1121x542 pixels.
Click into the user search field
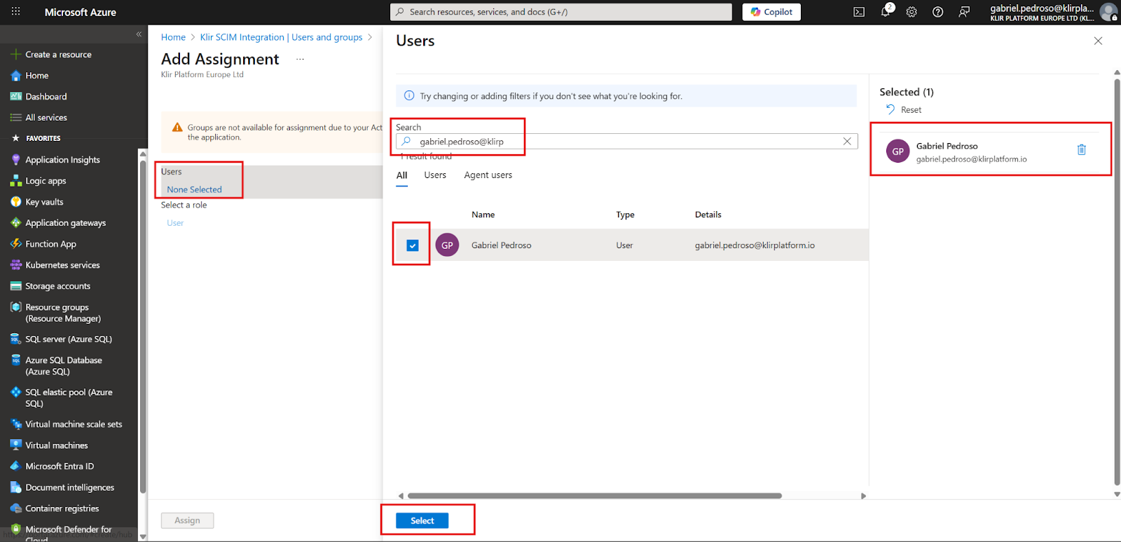coord(624,142)
